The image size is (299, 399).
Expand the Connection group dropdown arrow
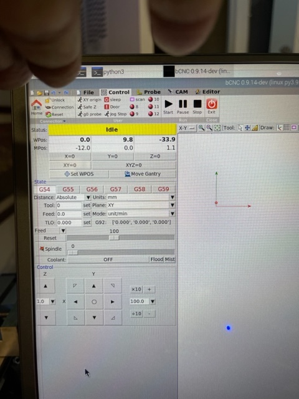click(64, 121)
